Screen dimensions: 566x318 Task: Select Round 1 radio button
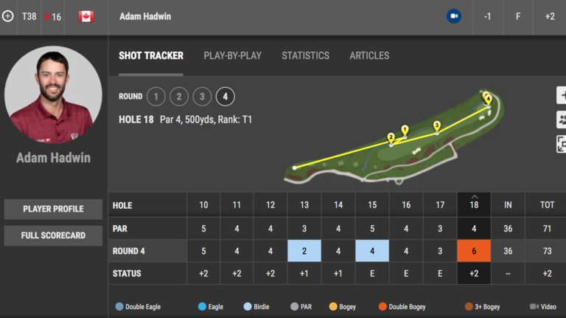pyautogui.click(x=156, y=97)
